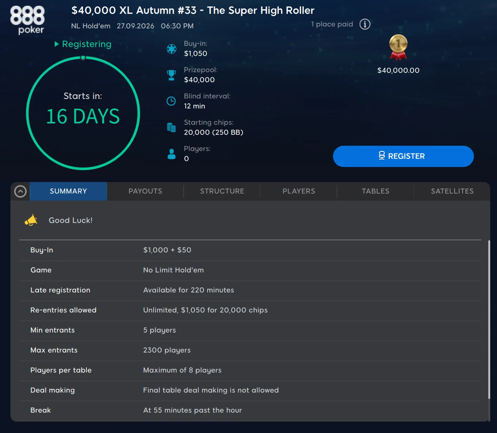Click the '16 DAYS' countdown text
The width and height of the screenshot is (497, 433).
click(x=83, y=117)
